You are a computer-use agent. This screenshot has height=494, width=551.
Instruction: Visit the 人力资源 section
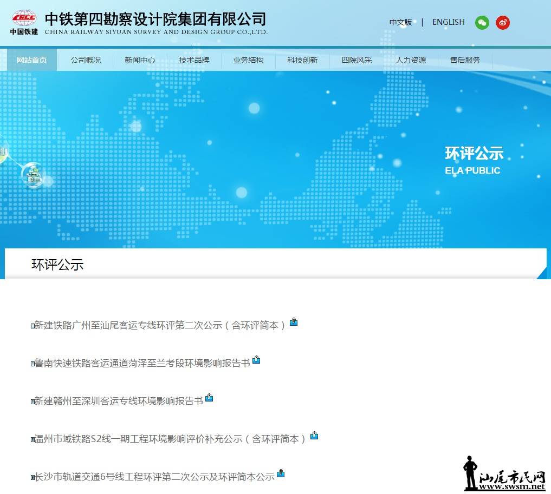click(x=411, y=60)
